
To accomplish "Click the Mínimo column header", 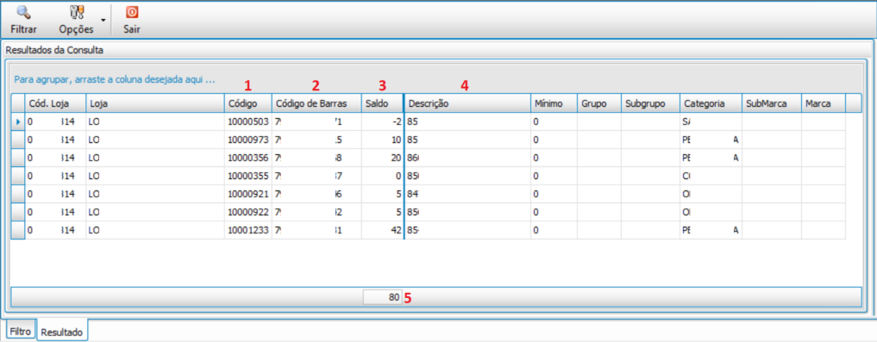I will (554, 103).
